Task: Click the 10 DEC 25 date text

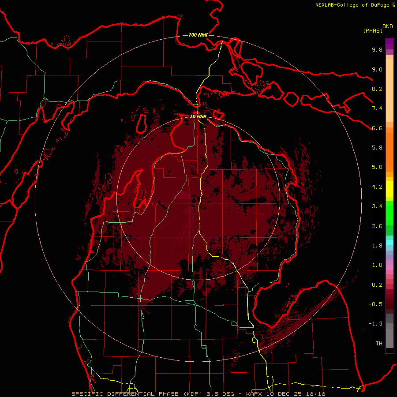Action: pyautogui.click(x=283, y=394)
